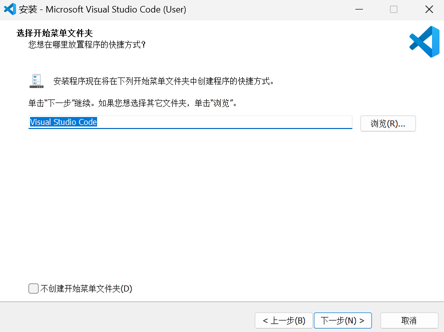Click the 不创建开始菜单文件夹(D) label text
Image resolution: width=444 pixels, height=332 pixels.
click(x=87, y=288)
